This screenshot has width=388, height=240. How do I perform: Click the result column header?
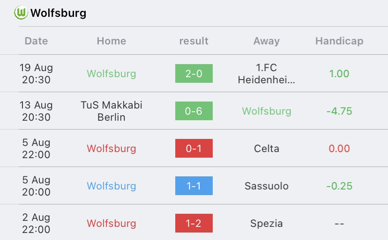pyautogui.click(x=194, y=41)
